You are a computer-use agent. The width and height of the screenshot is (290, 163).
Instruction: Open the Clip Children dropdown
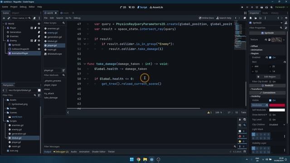[277, 125]
